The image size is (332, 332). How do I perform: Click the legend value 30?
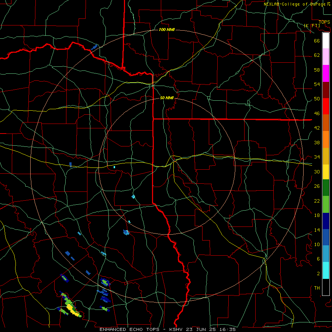pos(317,172)
